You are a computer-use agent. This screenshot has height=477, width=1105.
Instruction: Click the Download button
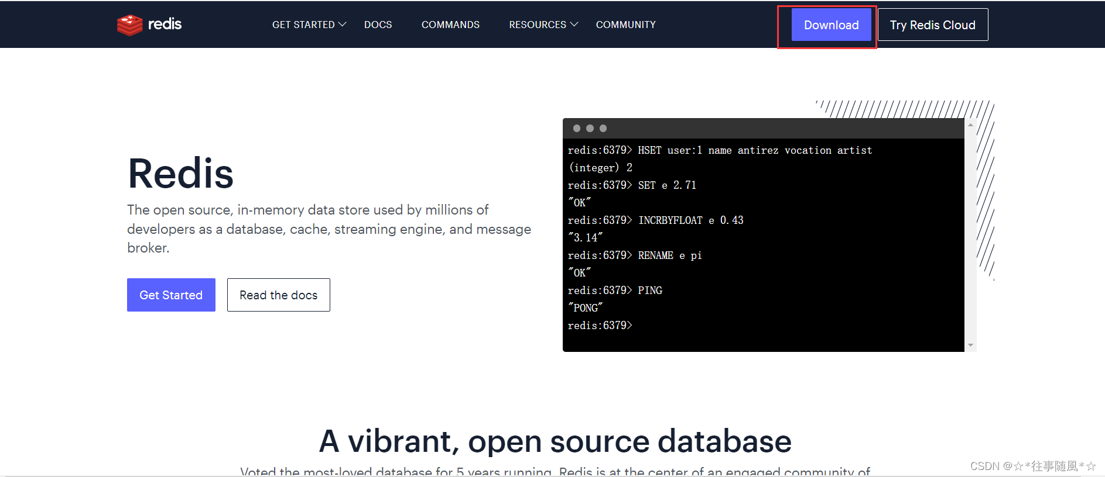[x=832, y=25]
